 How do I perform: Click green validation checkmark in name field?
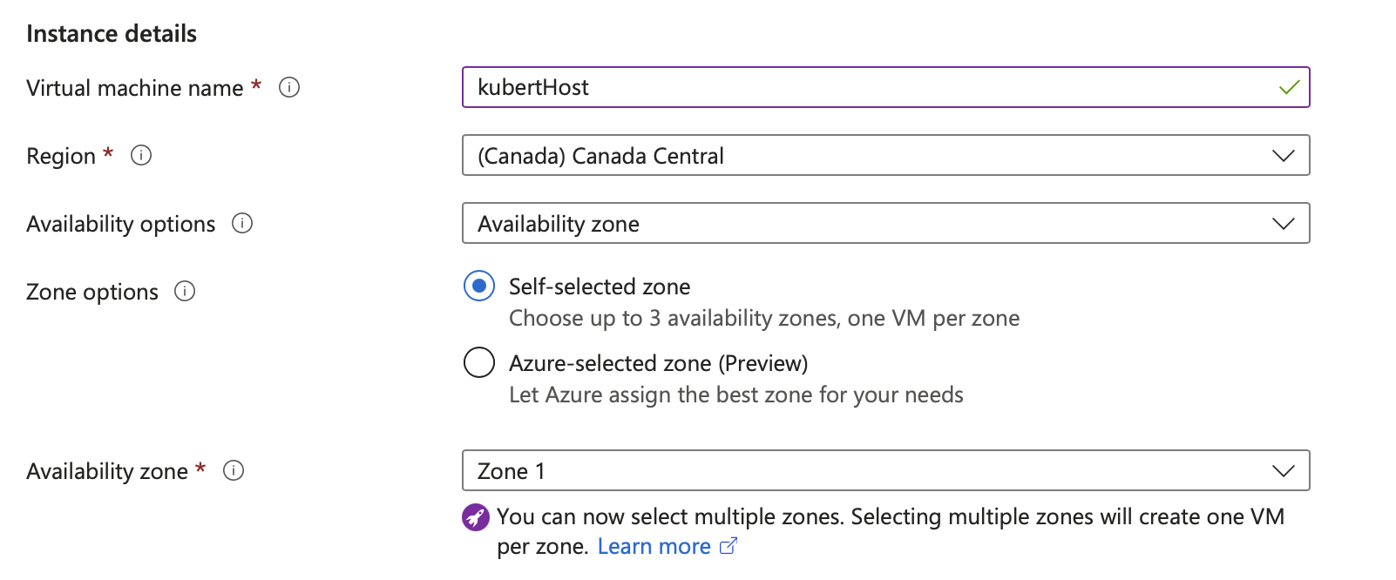tap(1289, 87)
